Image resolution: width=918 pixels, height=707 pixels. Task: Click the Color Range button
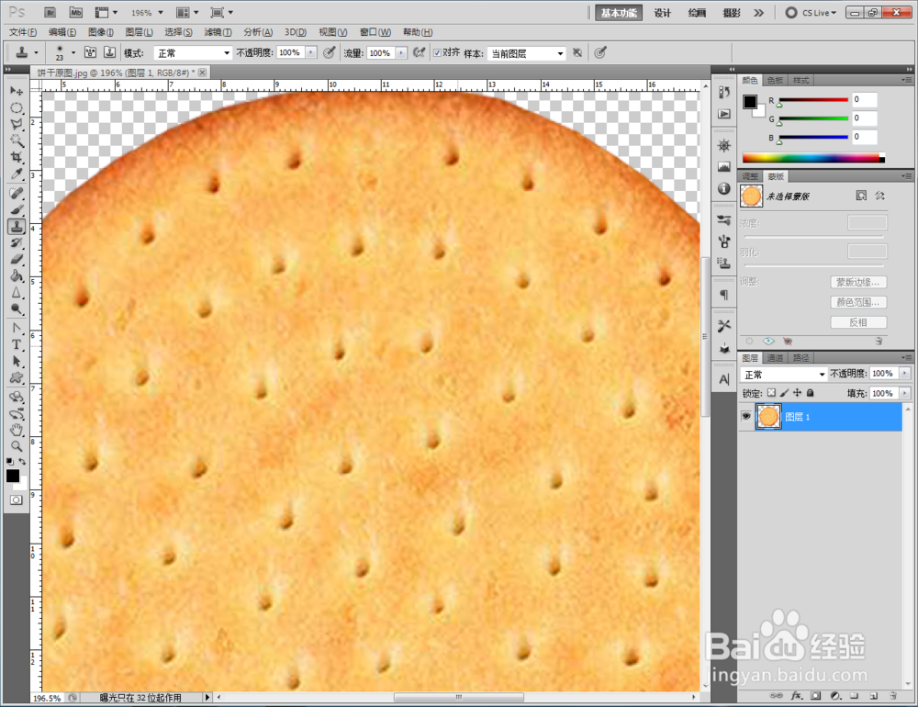pyautogui.click(x=858, y=302)
